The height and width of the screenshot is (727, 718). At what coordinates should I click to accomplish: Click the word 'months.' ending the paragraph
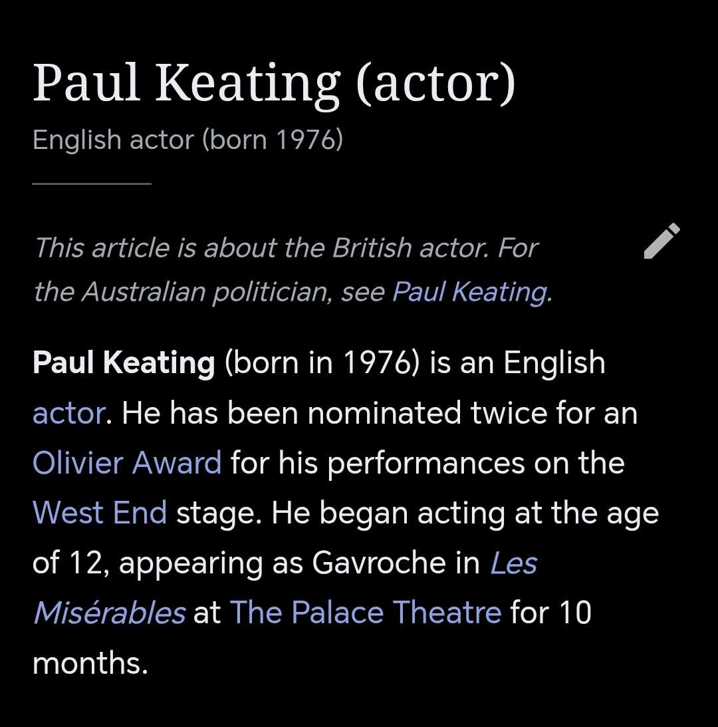tap(90, 663)
